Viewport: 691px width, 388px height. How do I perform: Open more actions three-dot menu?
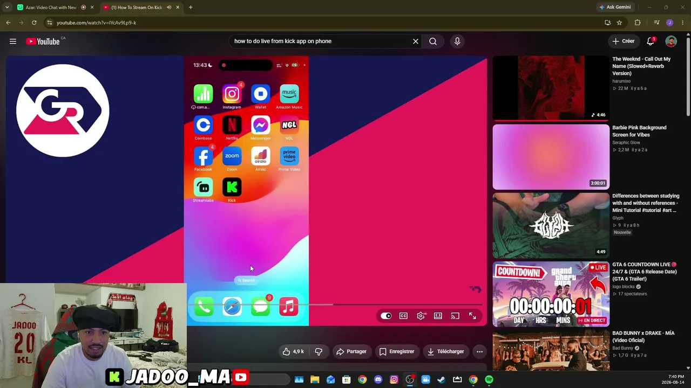(479, 351)
